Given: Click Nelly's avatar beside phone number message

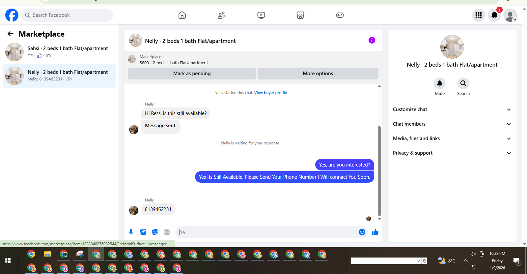Looking at the screenshot, I should (134, 210).
